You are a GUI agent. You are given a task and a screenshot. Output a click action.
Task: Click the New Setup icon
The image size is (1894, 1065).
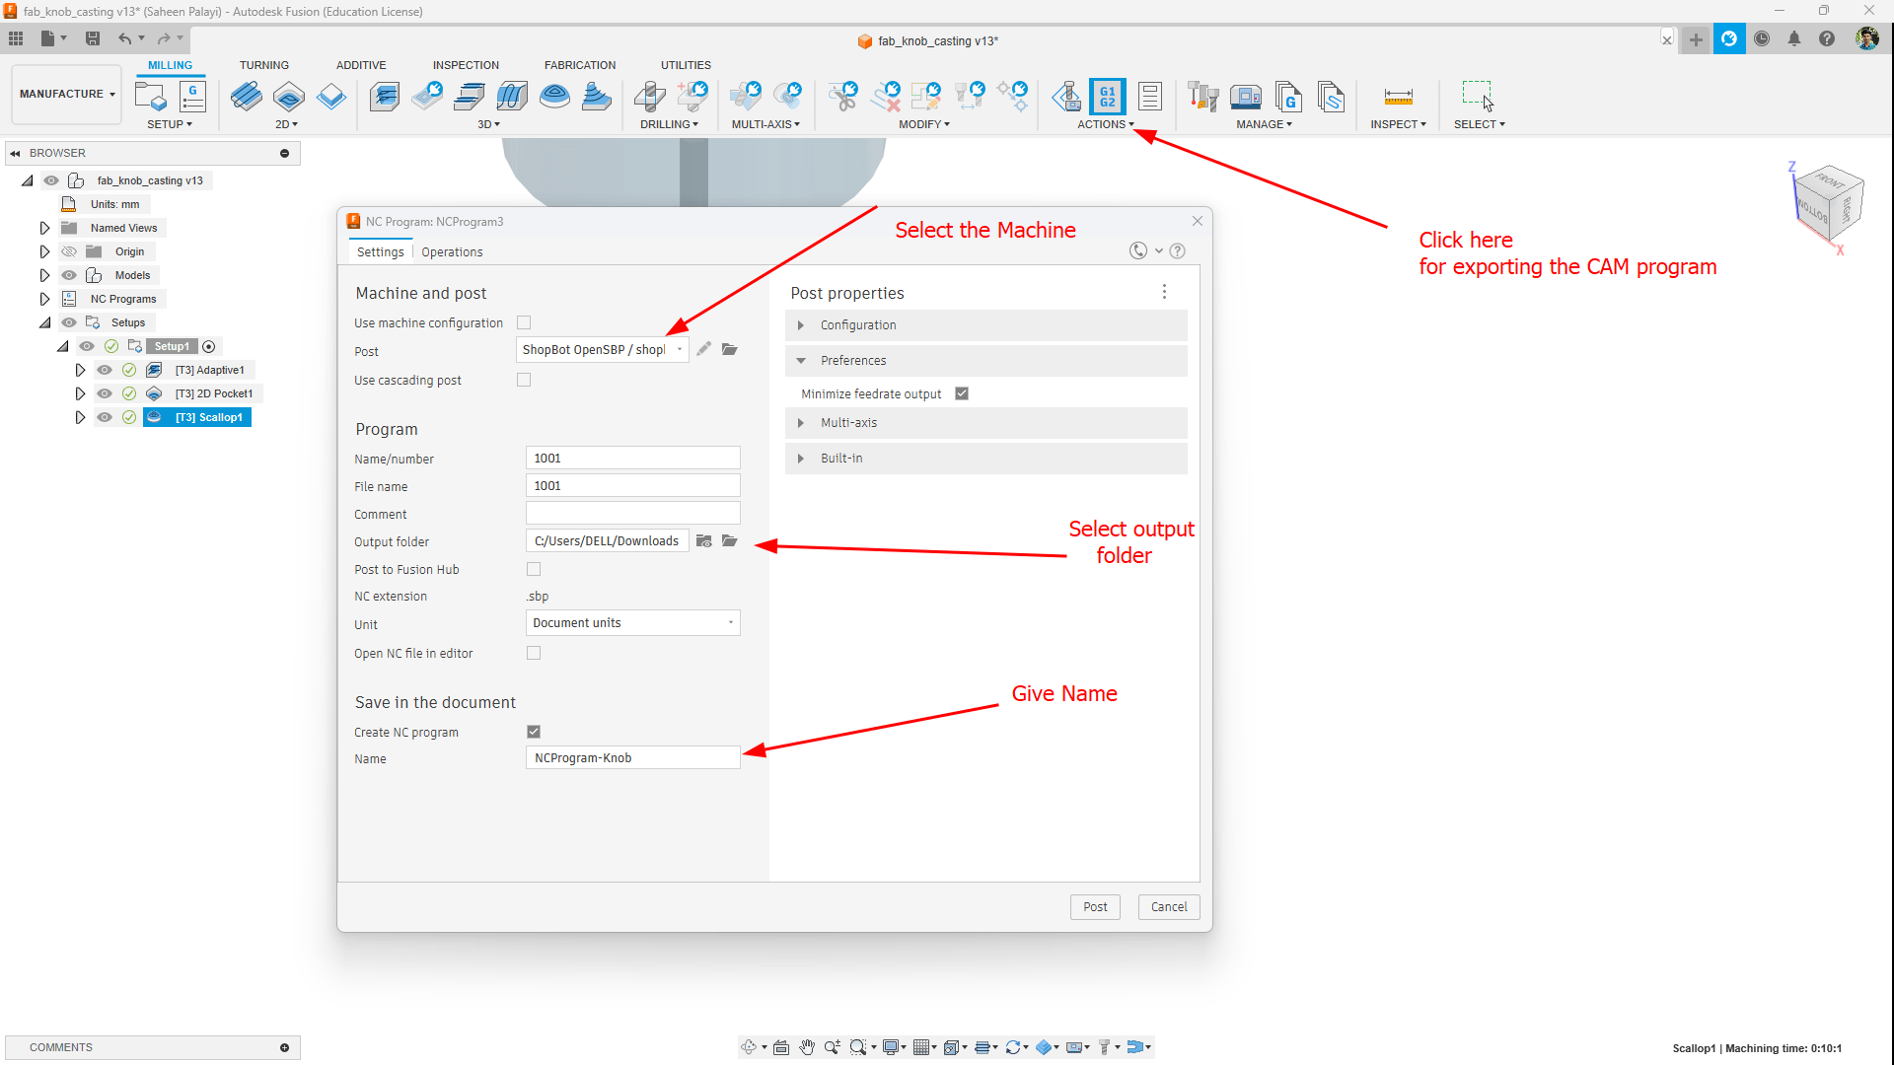(150, 96)
